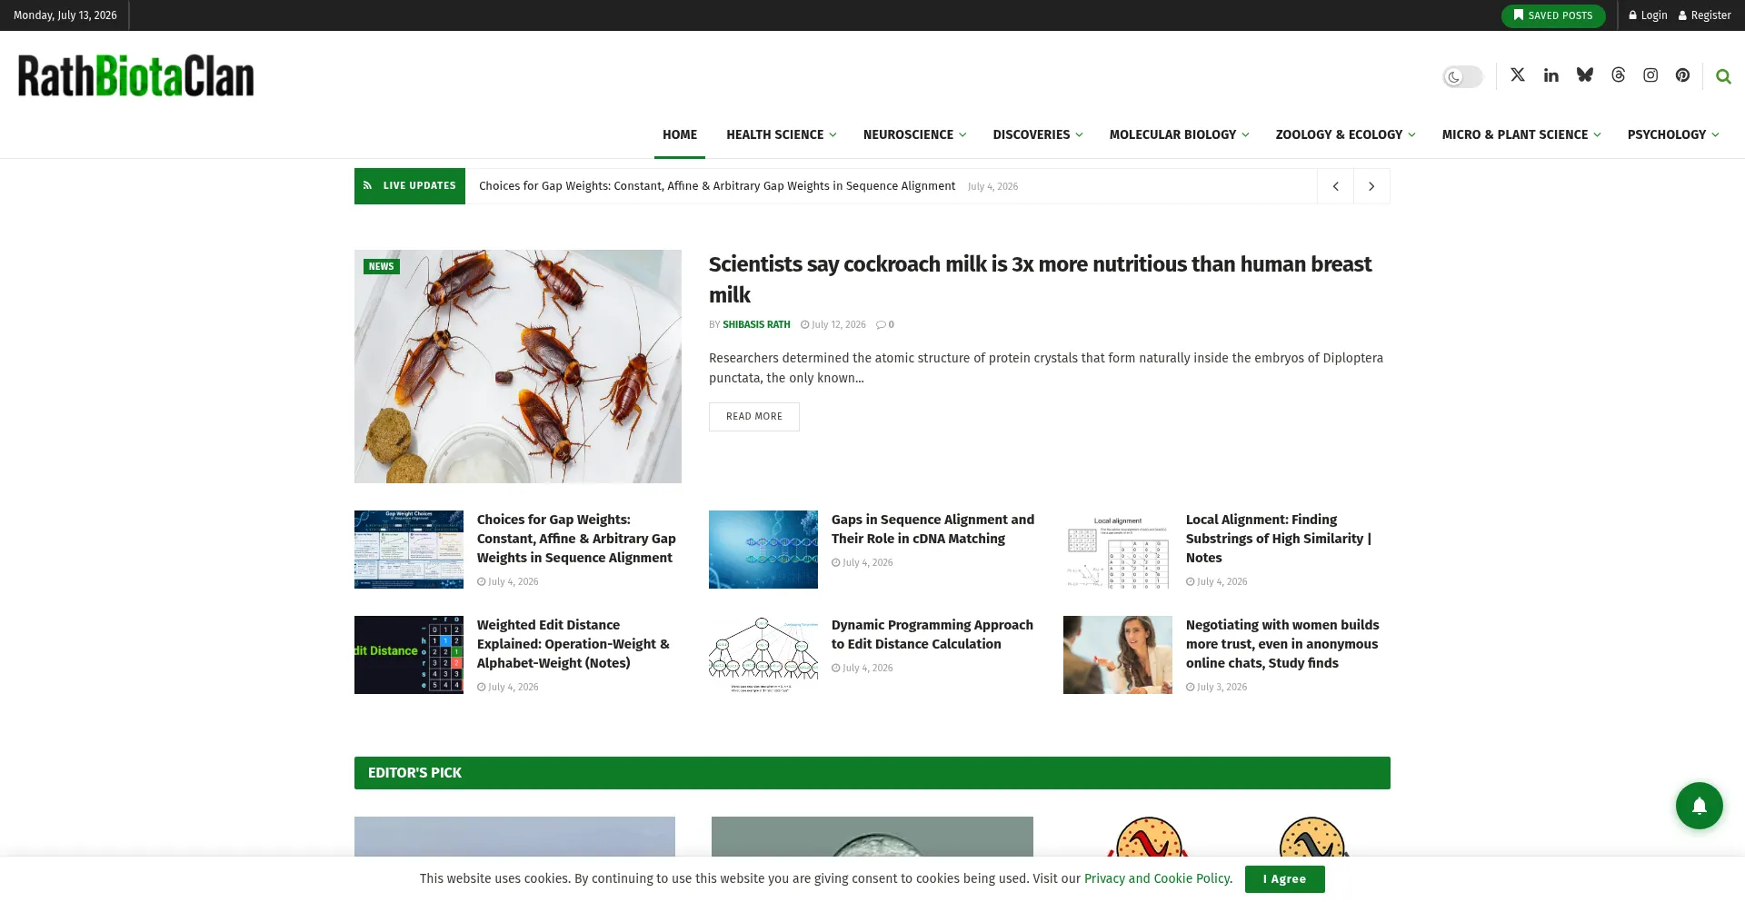
Task: Open the site search icon
Action: click(x=1723, y=76)
